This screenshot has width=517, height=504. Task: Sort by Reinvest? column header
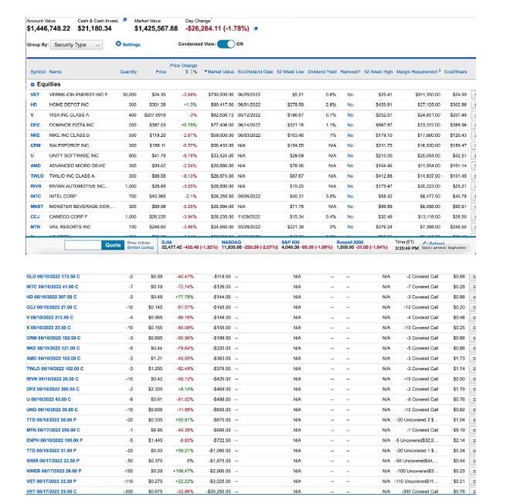tap(350, 72)
